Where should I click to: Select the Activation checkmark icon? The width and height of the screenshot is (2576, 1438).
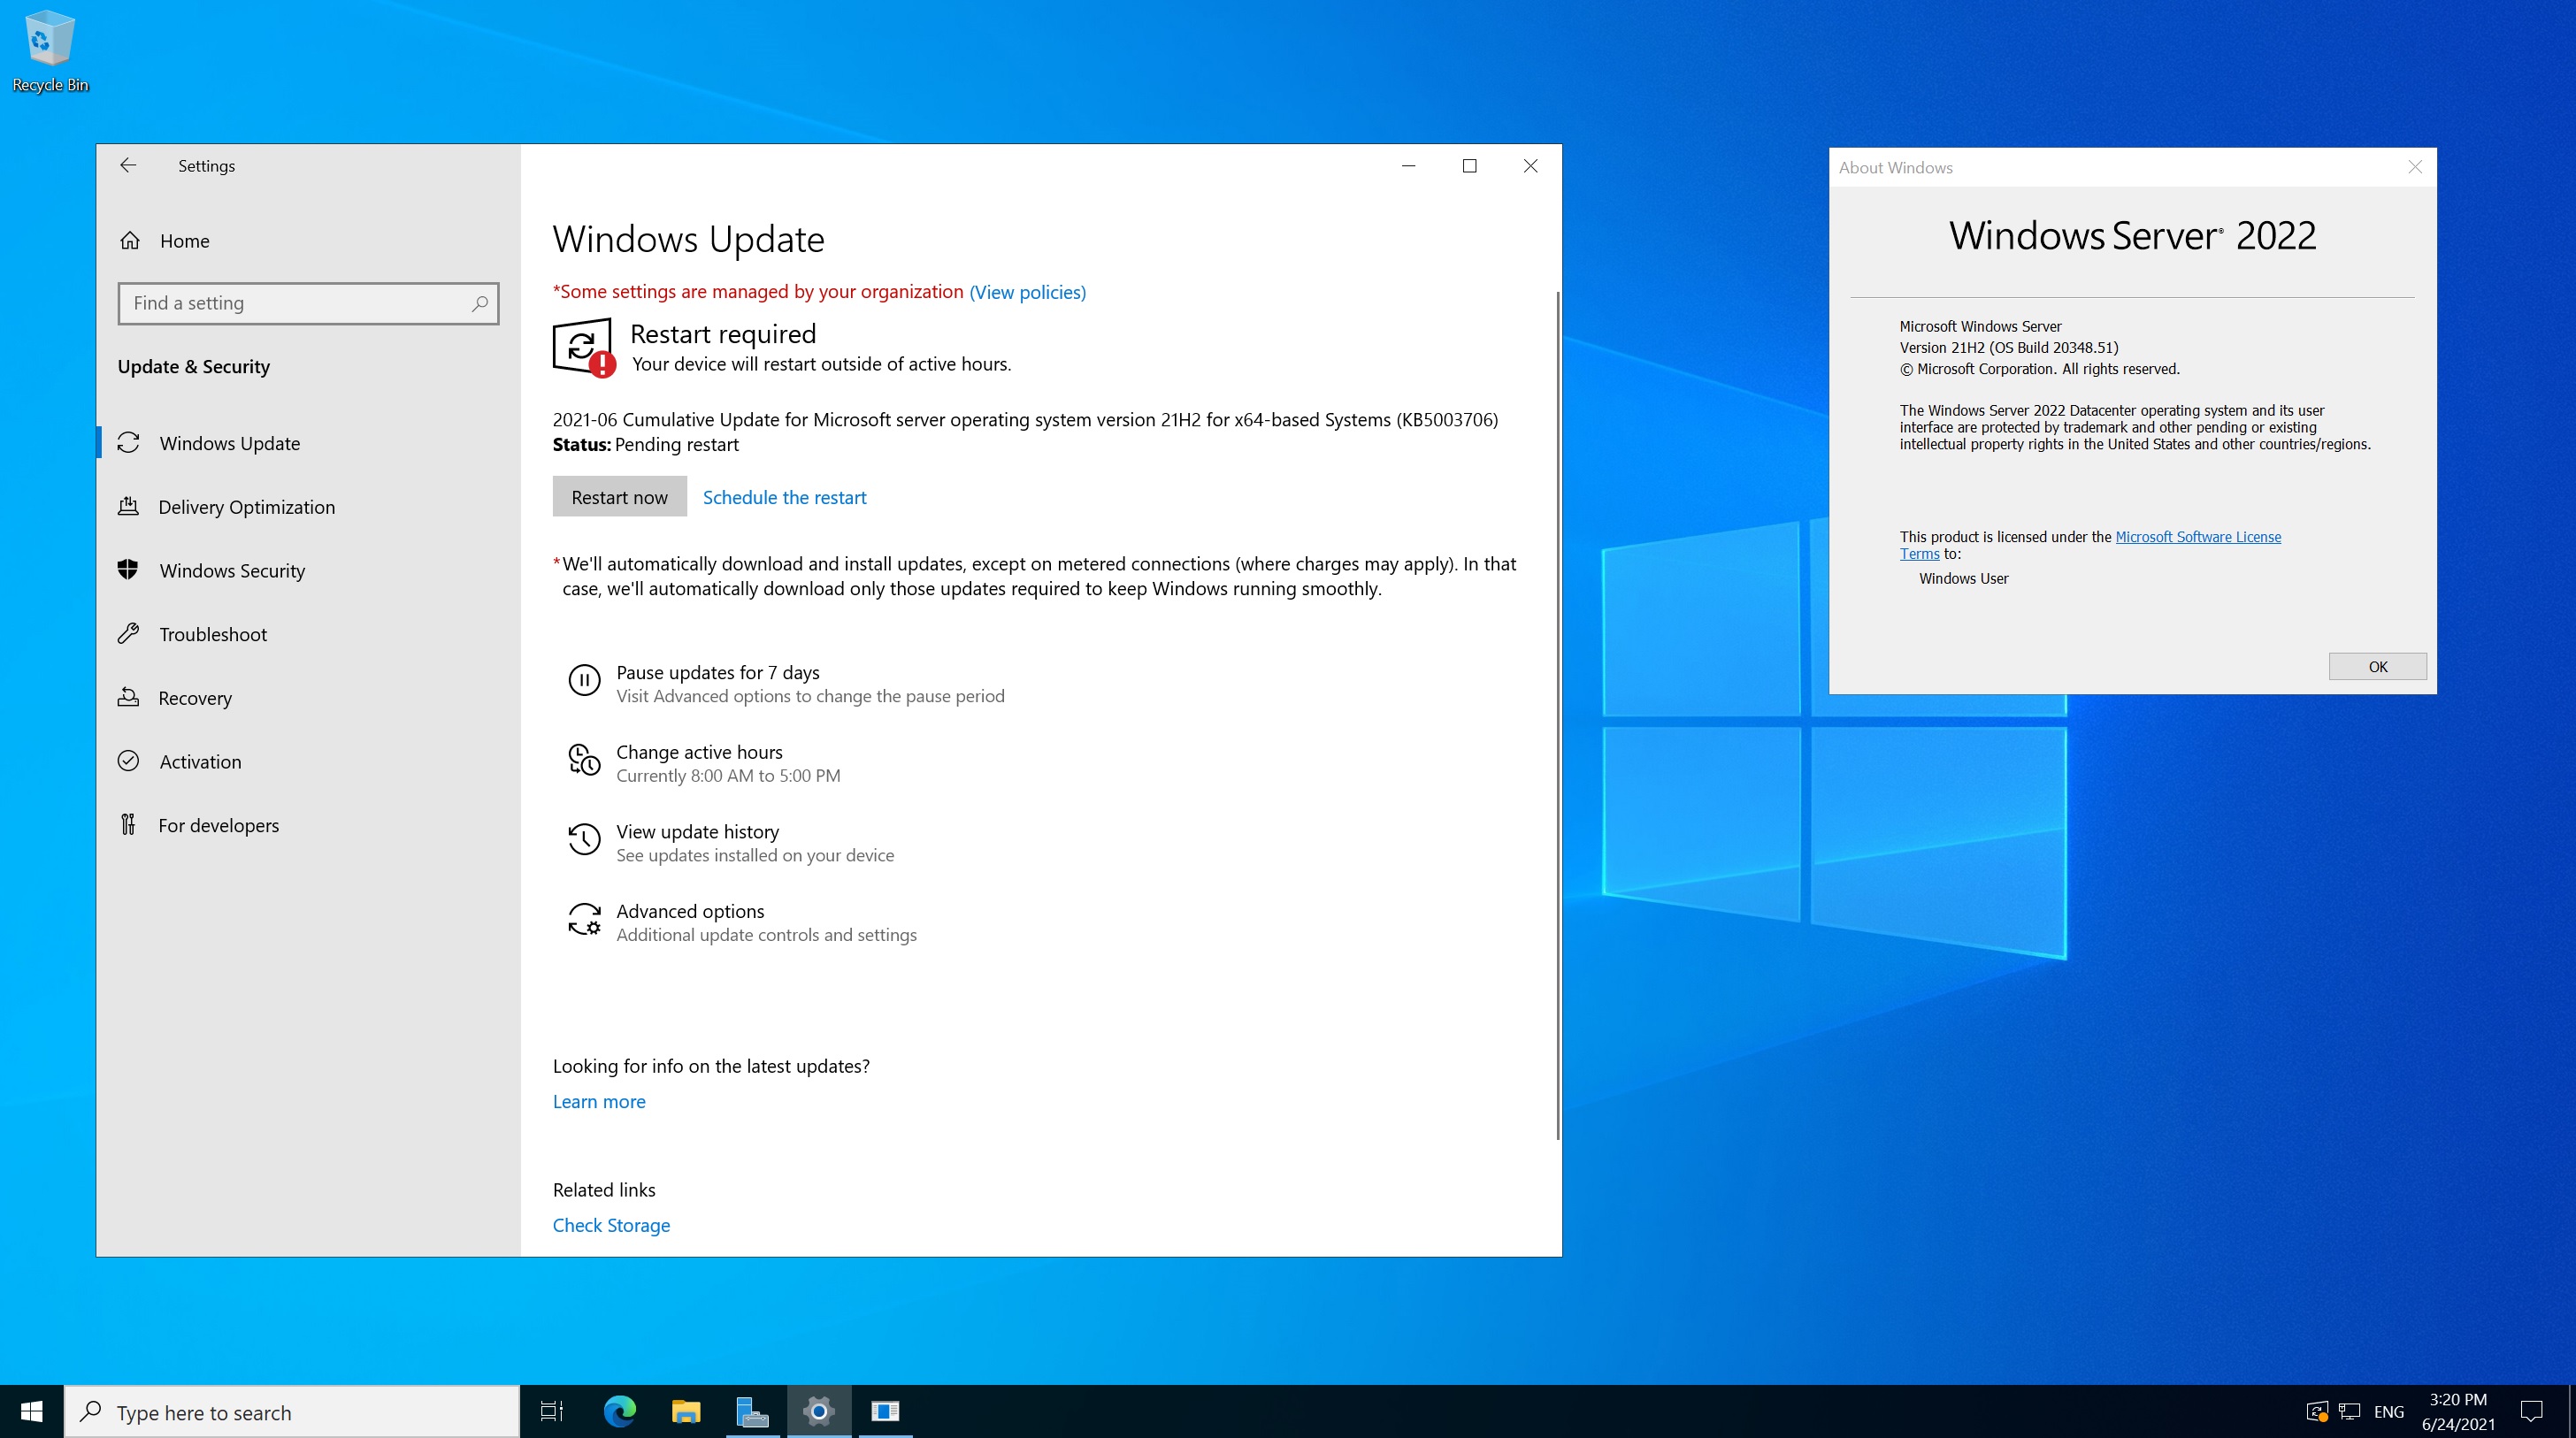click(x=128, y=761)
